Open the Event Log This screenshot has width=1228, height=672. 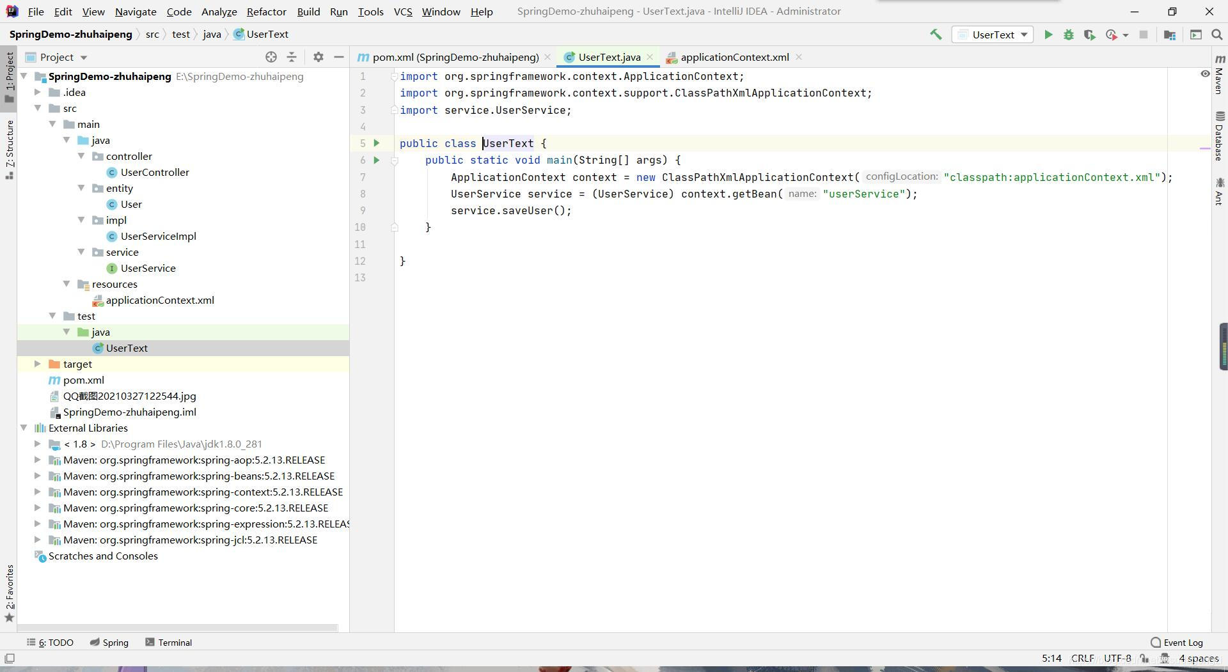(1176, 643)
